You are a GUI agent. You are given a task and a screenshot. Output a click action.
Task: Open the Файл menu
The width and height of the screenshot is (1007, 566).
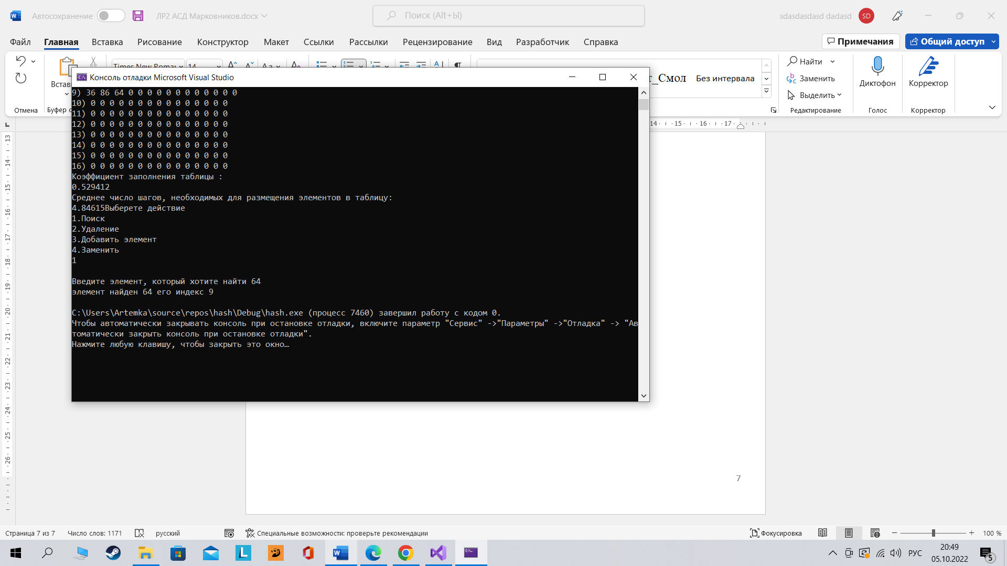(20, 42)
